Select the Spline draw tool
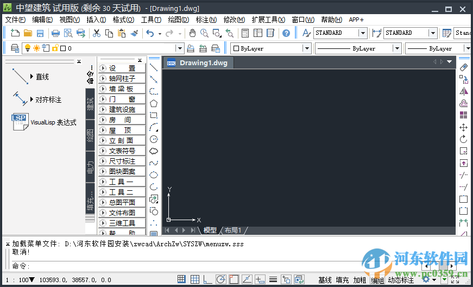This screenshot has height=287, width=473. point(154,163)
